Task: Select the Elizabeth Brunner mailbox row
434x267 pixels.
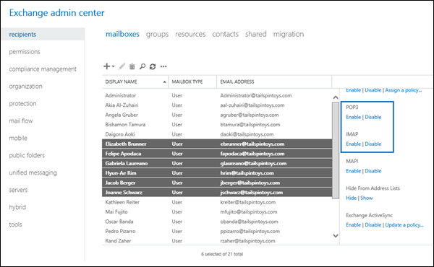Action: tap(217, 144)
